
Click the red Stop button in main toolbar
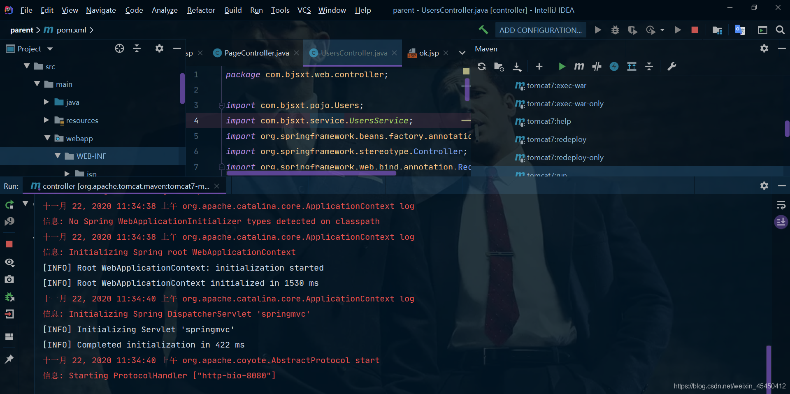point(695,30)
